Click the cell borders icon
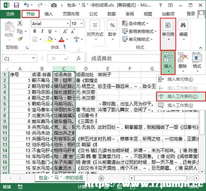Image resolution: width=206 pixels, height=191 pixels. [x=35, y=39]
